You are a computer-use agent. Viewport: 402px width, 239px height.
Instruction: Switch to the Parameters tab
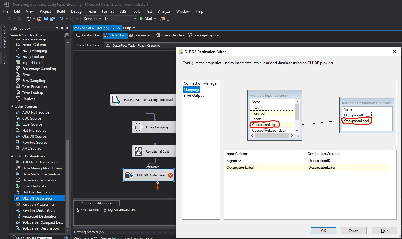tap(141, 35)
